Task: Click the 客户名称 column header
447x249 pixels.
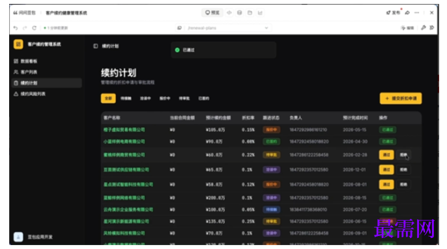Action: (112, 118)
